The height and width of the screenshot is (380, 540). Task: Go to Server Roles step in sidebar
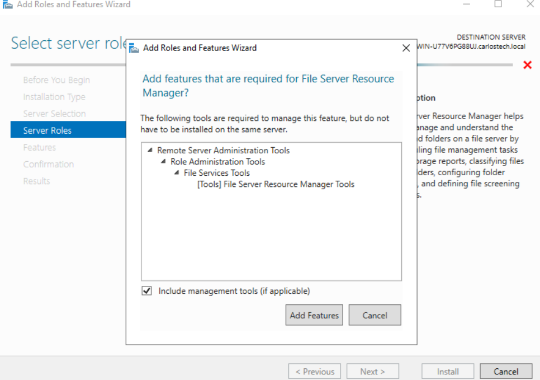[x=48, y=130]
